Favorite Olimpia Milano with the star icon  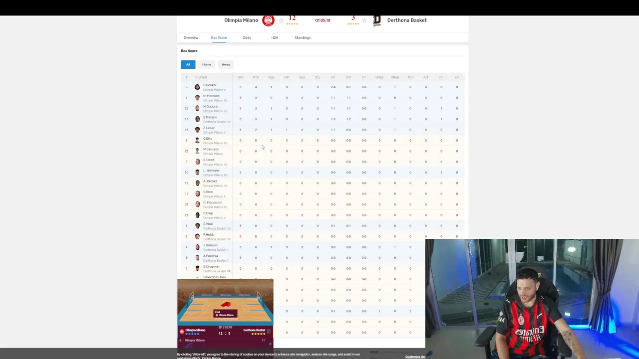(x=281, y=20)
